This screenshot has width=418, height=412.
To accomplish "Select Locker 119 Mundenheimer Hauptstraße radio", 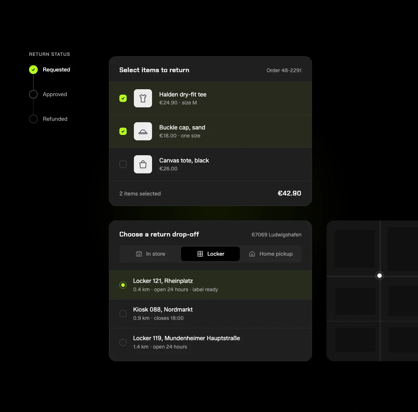I will pyautogui.click(x=123, y=342).
